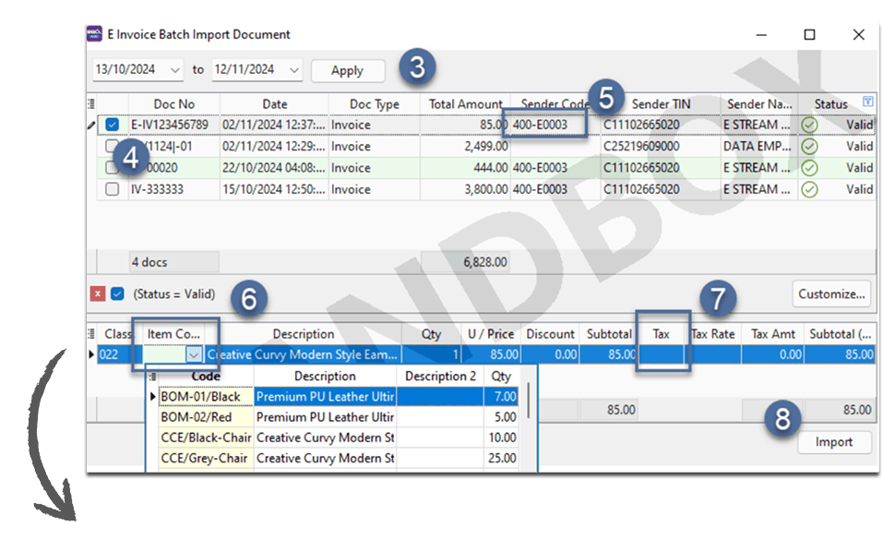This screenshot has width=883, height=539.
Task: Disable the (Status = Valid) filter checkbox
Action: click(117, 293)
